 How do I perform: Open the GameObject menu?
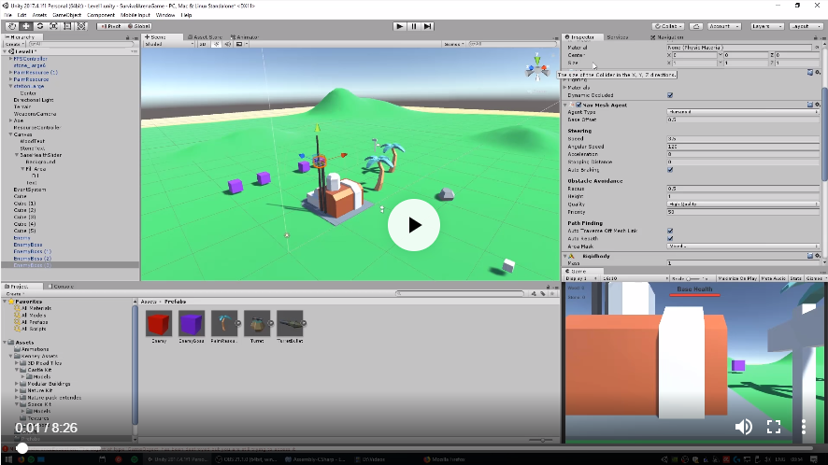pos(65,16)
